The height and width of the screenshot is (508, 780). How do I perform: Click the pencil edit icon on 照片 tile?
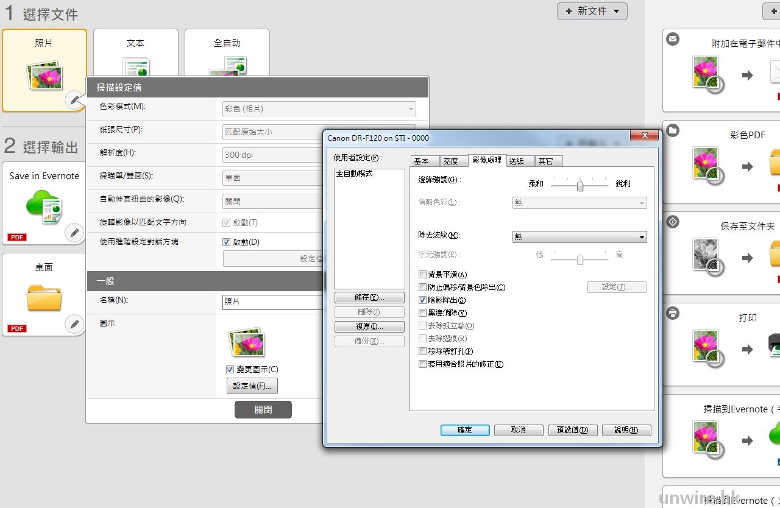pos(74,100)
